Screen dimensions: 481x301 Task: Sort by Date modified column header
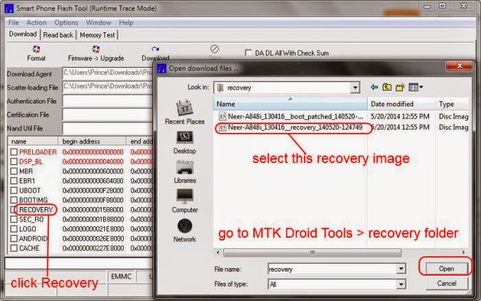[x=401, y=104]
